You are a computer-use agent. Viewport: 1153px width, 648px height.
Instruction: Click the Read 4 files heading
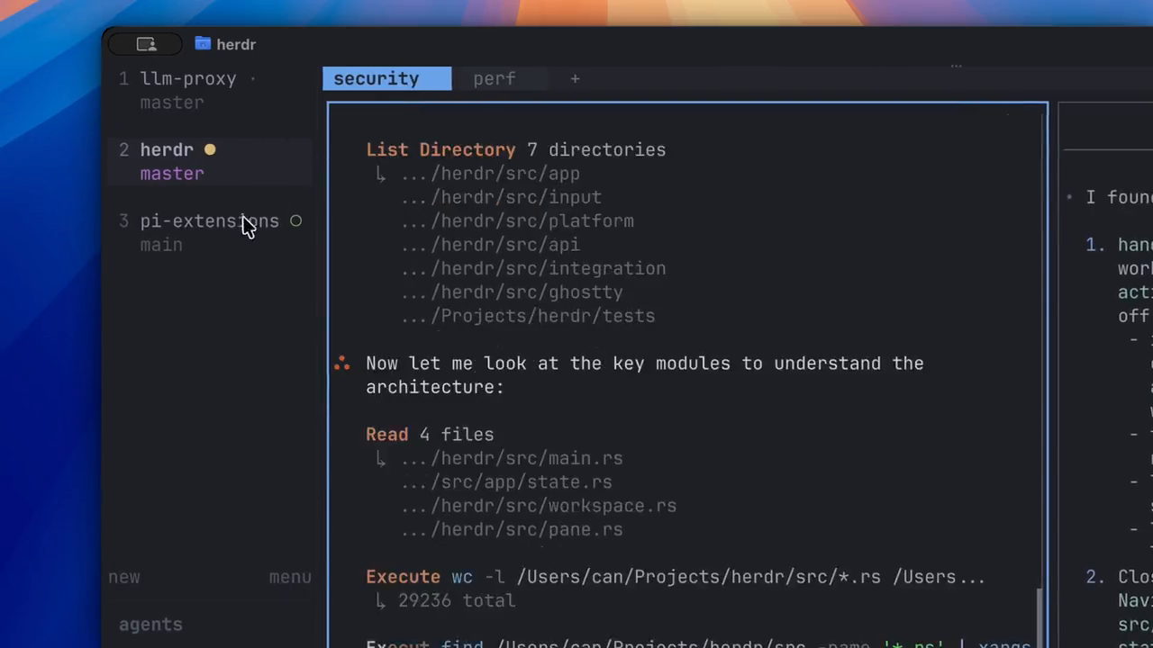click(x=430, y=434)
